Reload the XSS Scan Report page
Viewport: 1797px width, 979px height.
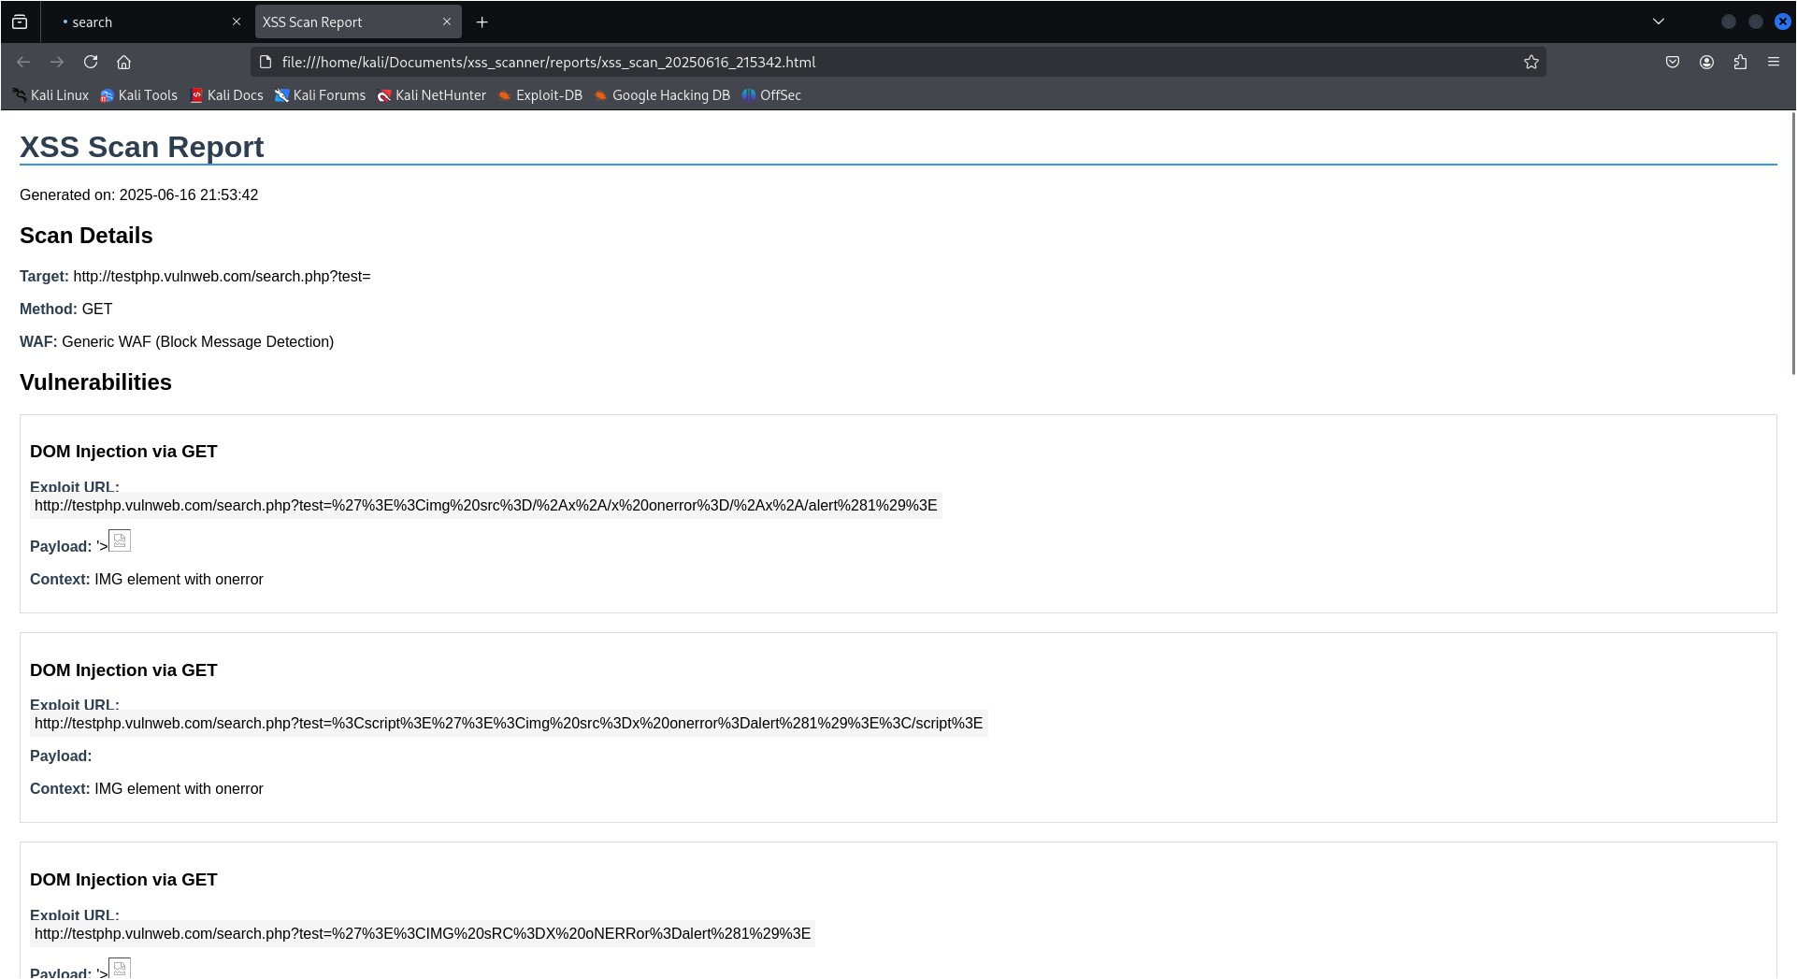91,62
